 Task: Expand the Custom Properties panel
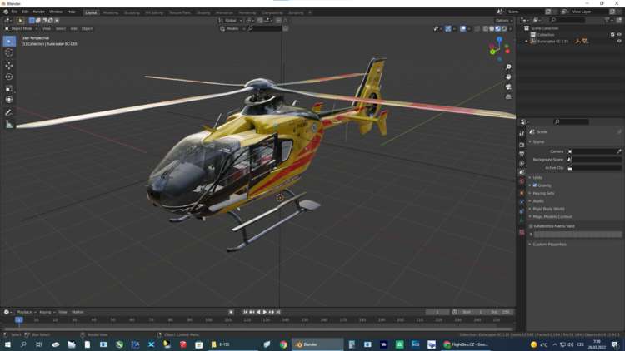549,245
